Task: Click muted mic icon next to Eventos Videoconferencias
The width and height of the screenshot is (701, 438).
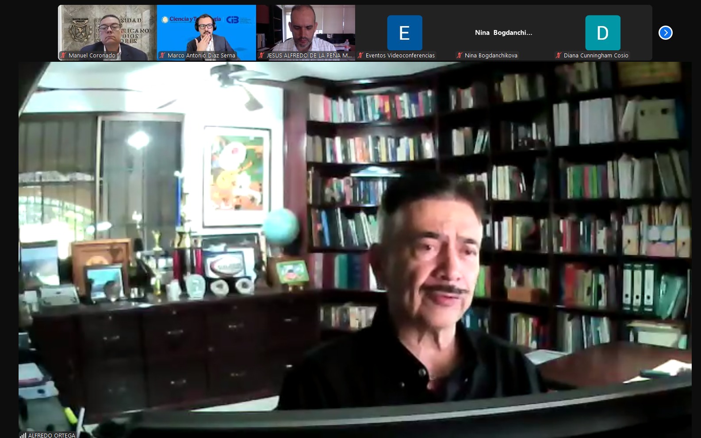Action: pyautogui.click(x=360, y=56)
